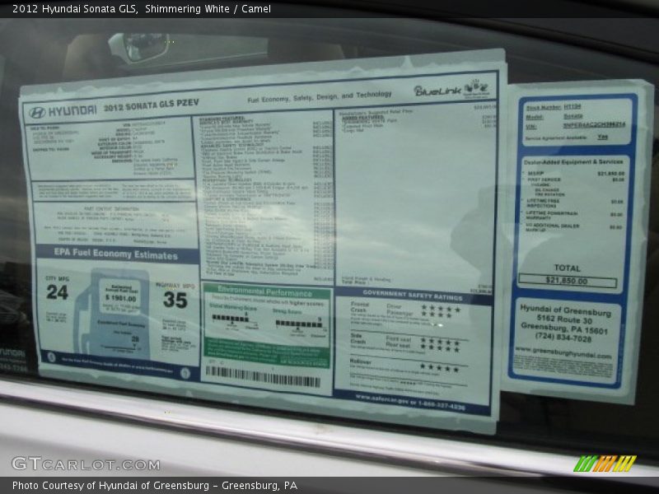Click the highway MPG value 35
The image size is (659, 494).
(175, 300)
